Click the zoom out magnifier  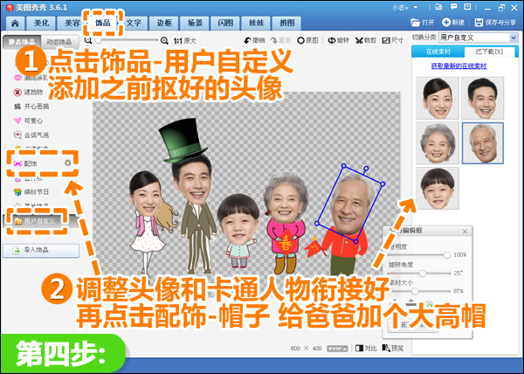(88, 40)
